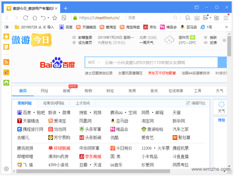
Task: Bookmark this page with the star icon
Action: (x=54, y=17)
